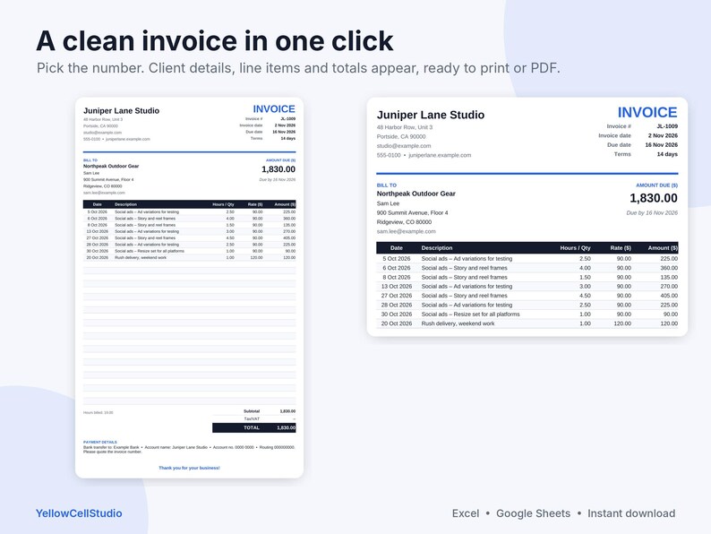The height and width of the screenshot is (534, 711).
Task: Click the bold due date "16 Nov 2026" in the large card header
Action: pyautogui.click(x=662, y=145)
